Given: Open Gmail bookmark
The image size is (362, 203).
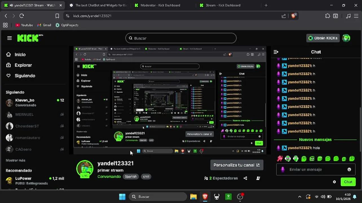Looking at the screenshot, I should 44,25.
